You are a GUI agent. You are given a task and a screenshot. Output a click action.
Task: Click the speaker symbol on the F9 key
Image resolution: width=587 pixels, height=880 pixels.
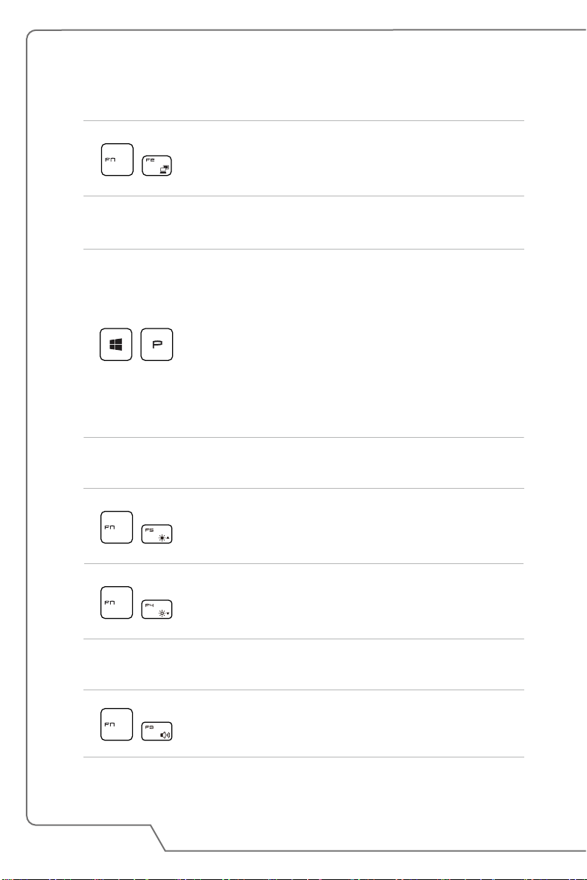pyautogui.click(x=165, y=735)
